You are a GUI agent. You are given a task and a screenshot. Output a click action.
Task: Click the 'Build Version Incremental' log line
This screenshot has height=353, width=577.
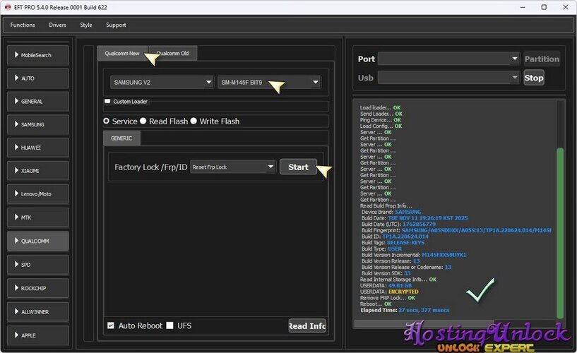[x=414, y=255]
